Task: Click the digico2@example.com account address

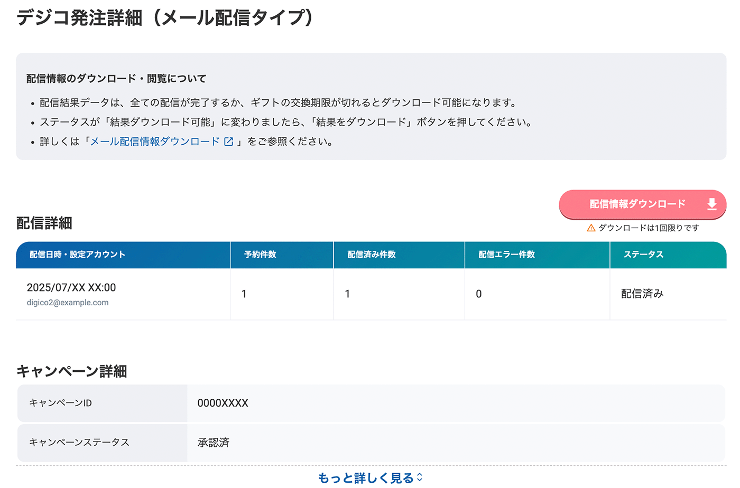Action: click(x=68, y=303)
